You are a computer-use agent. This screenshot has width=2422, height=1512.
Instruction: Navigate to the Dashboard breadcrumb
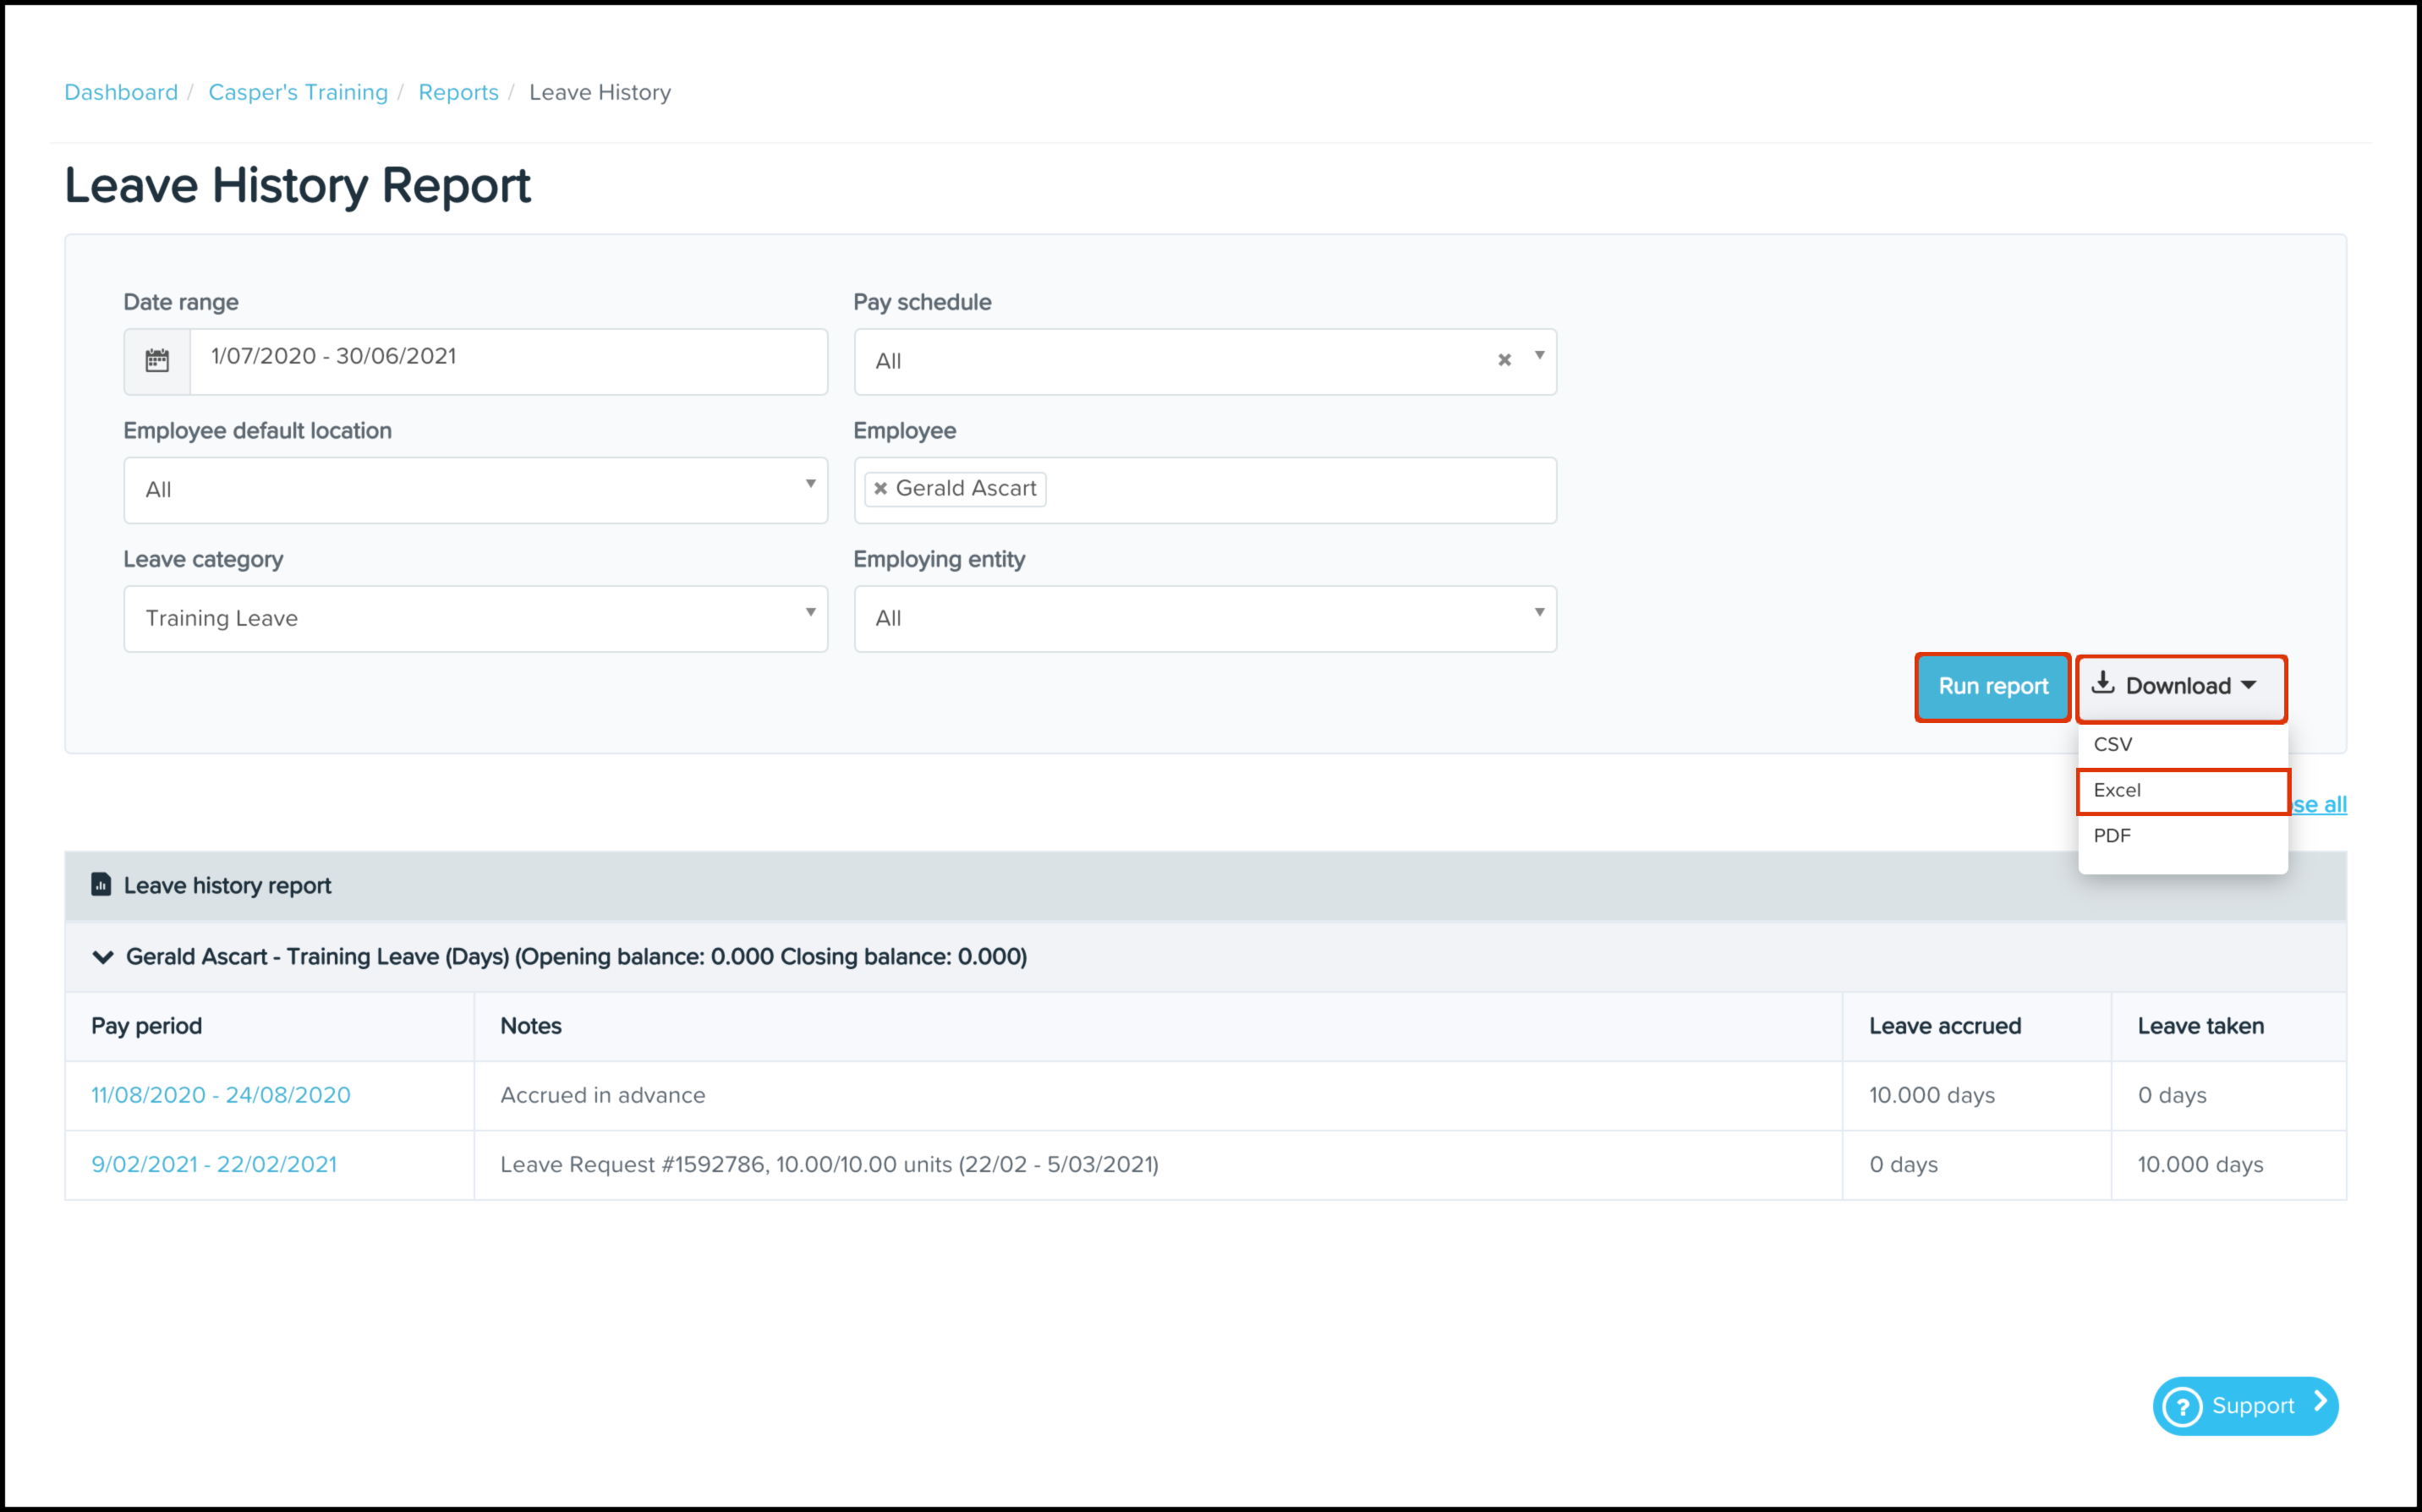(121, 92)
